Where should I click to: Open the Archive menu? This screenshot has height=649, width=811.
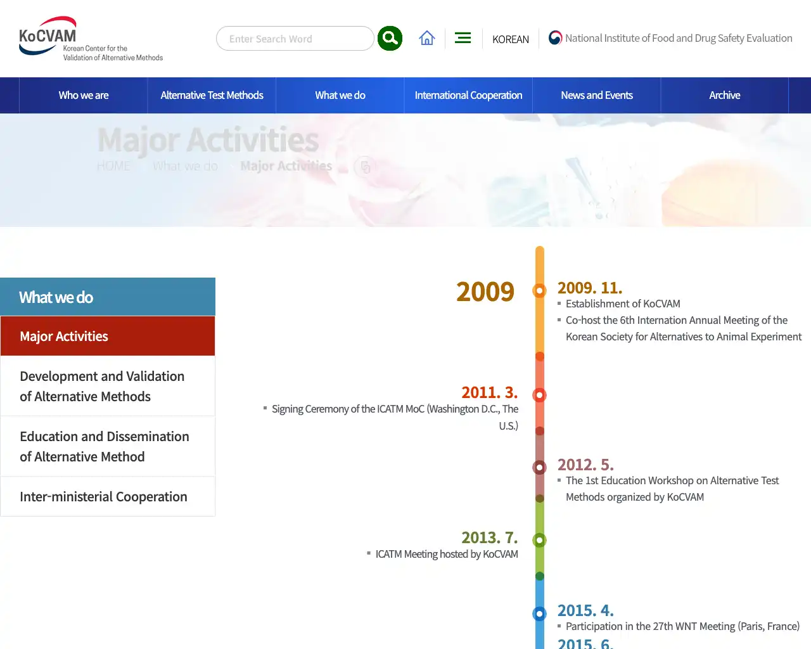click(x=725, y=95)
